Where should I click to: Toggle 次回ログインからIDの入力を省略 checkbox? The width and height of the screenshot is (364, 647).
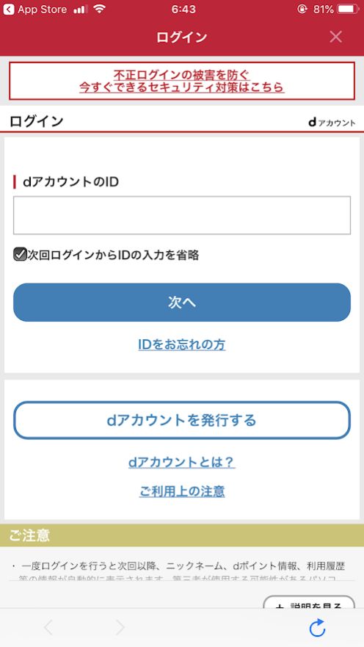20,255
